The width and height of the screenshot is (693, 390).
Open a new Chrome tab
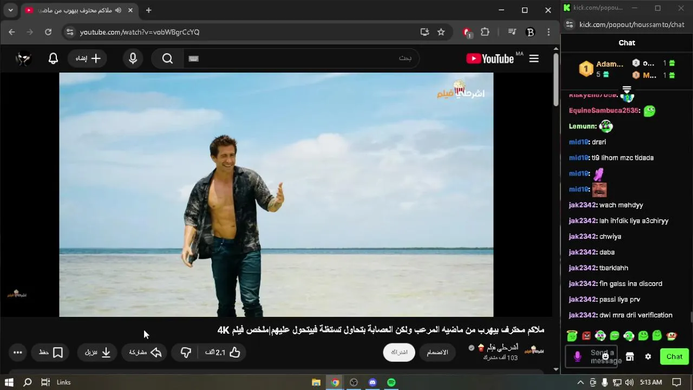[x=148, y=10]
